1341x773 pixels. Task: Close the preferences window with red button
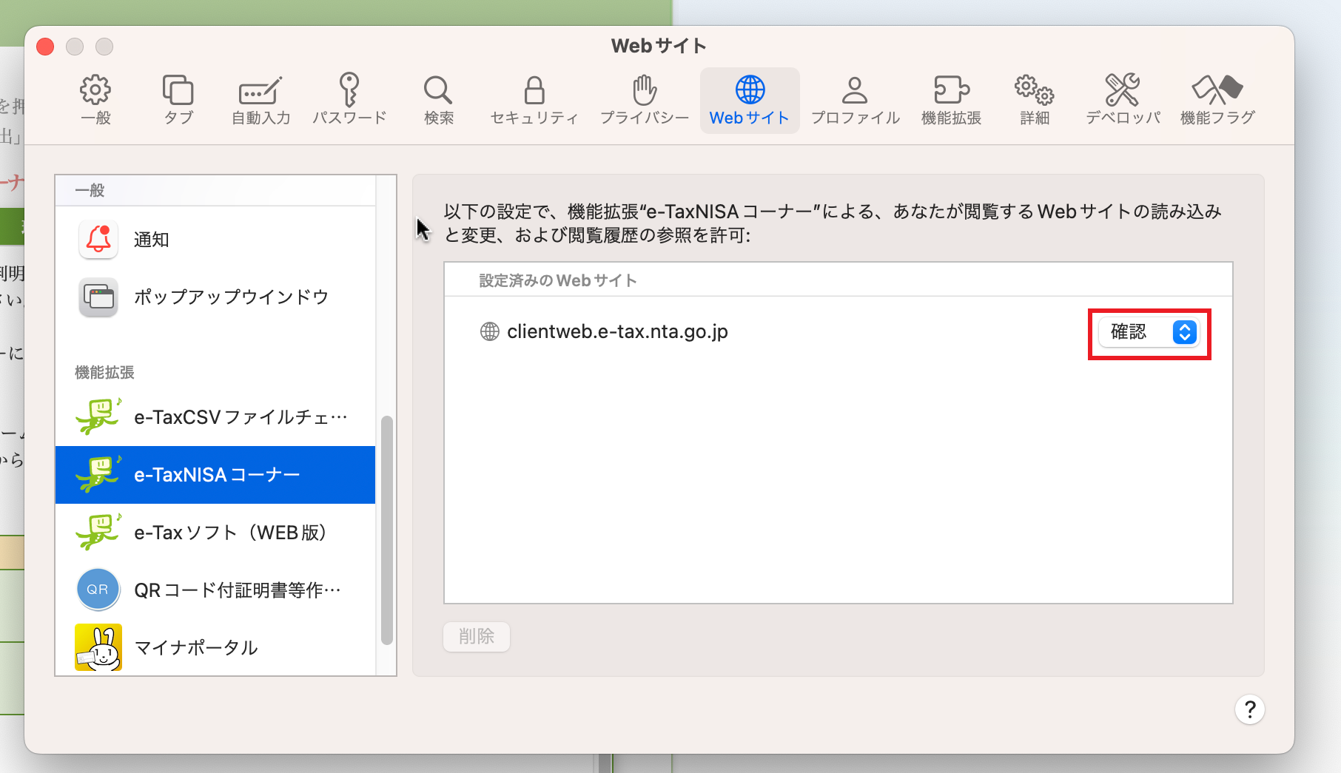[x=45, y=47]
